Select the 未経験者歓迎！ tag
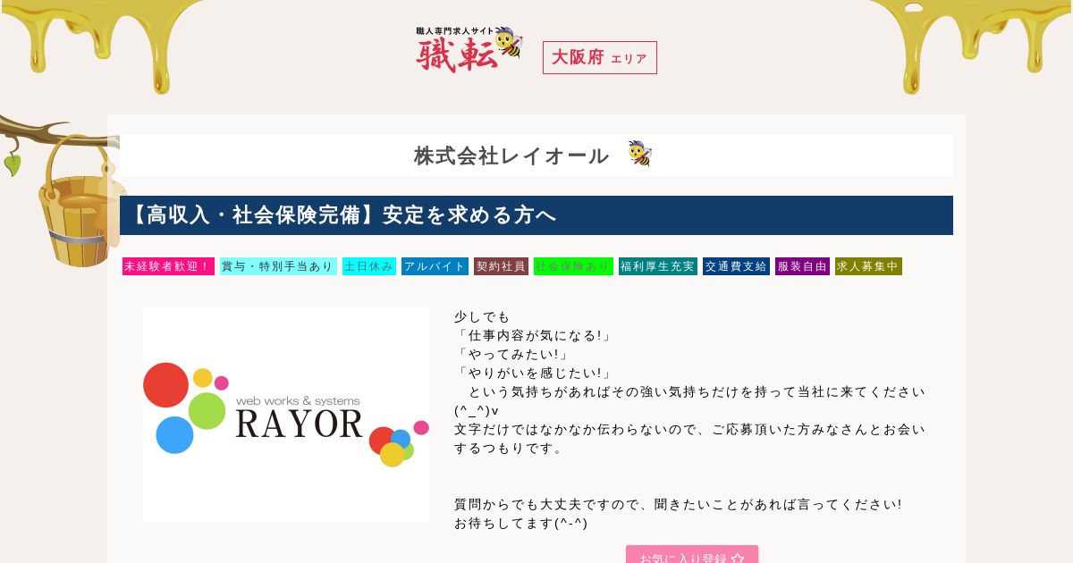The image size is (1073, 563). tap(168, 266)
